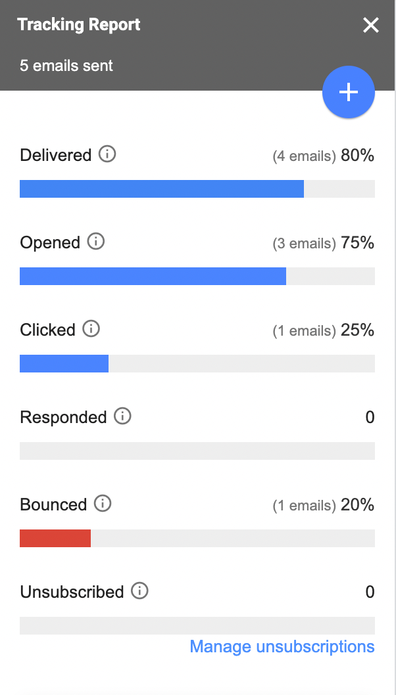Click the red Bounced bar
This screenshot has height=695, width=396.
pyautogui.click(x=55, y=538)
